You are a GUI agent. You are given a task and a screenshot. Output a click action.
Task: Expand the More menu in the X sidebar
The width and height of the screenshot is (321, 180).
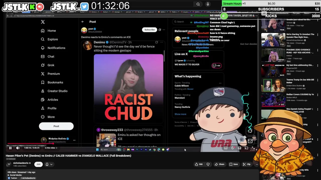coord(48,117)
